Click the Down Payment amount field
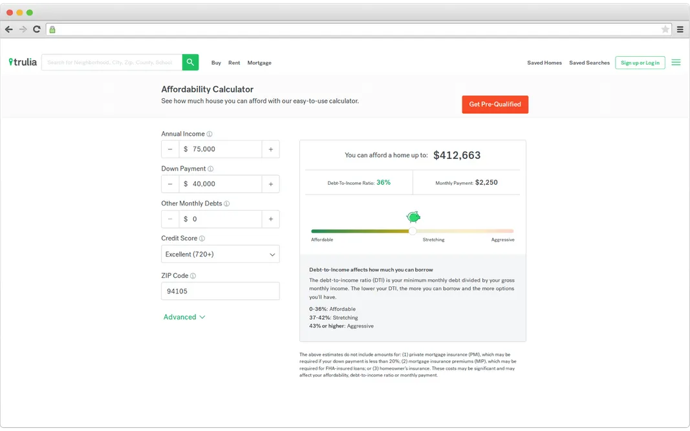 pos(221,184)
